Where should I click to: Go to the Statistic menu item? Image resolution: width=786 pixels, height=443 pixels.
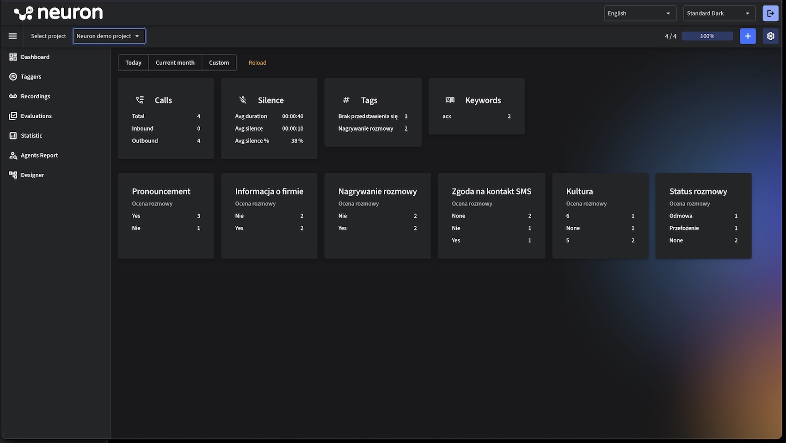tap(31, 136)
